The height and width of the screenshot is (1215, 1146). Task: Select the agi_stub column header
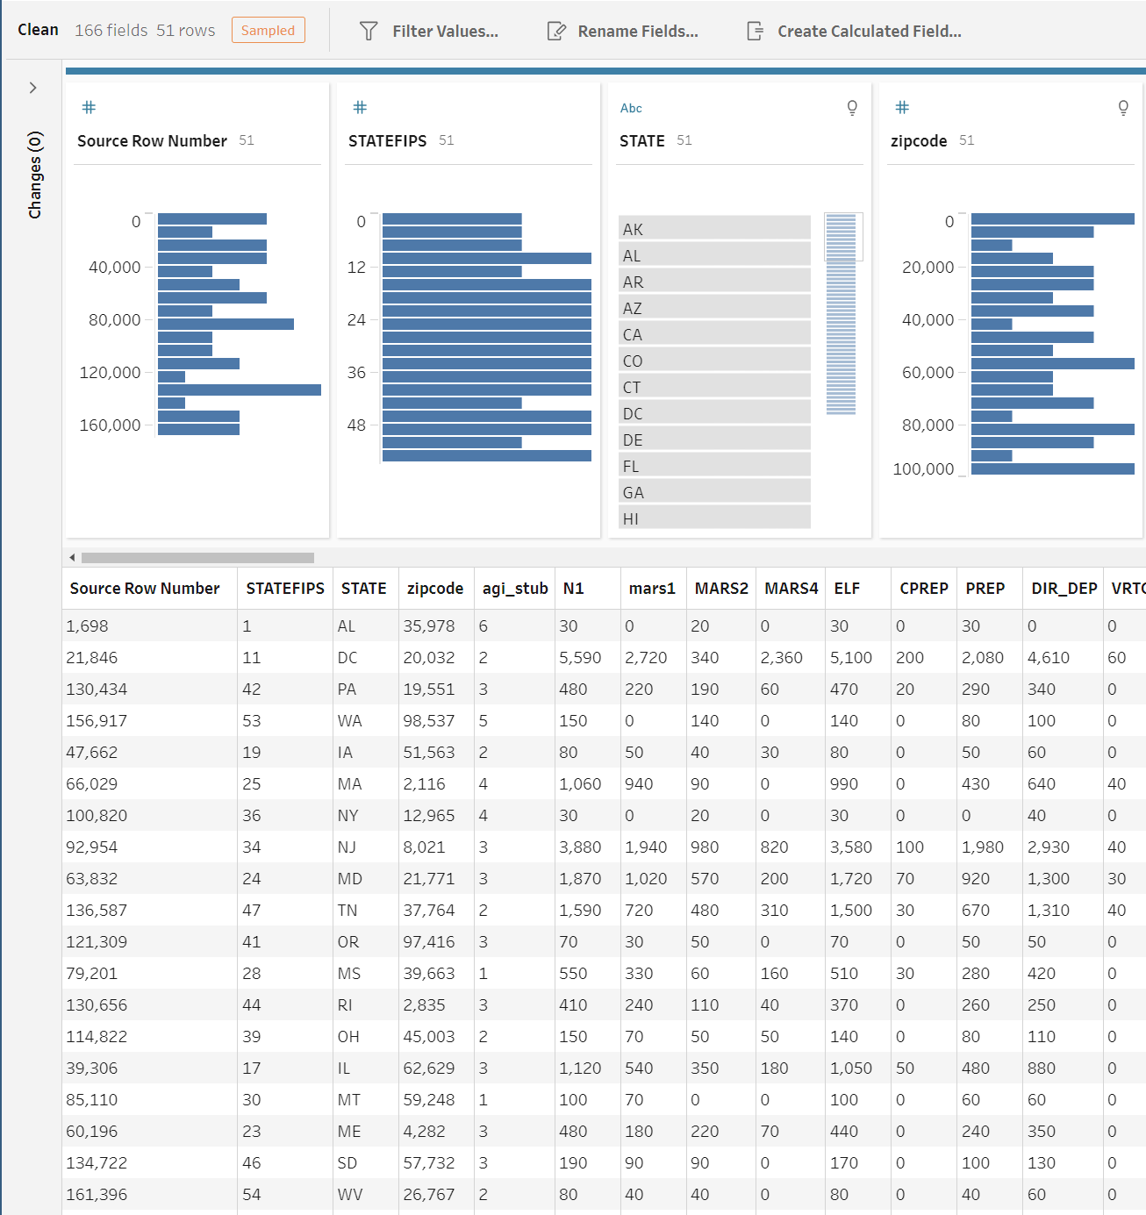click(x=514, y=588)
